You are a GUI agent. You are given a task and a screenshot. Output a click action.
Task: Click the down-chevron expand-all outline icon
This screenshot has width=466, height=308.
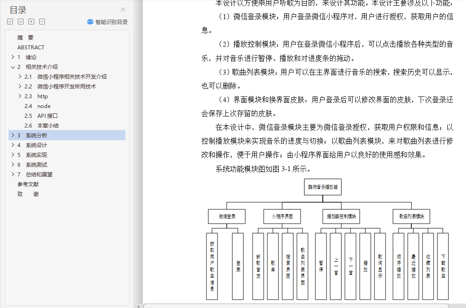10,22
